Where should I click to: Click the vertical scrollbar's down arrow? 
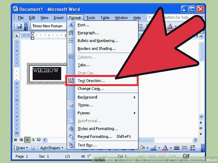[201, 116]
